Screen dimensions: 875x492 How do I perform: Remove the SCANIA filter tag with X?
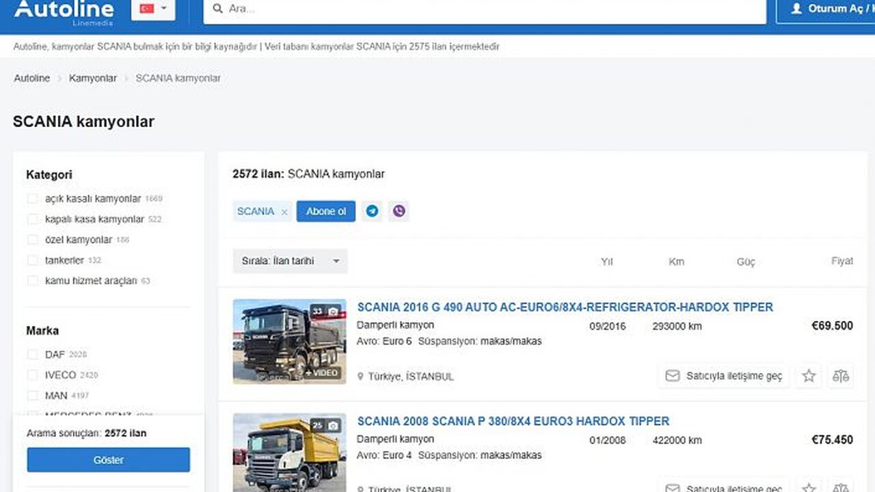(x=284, y=212)
